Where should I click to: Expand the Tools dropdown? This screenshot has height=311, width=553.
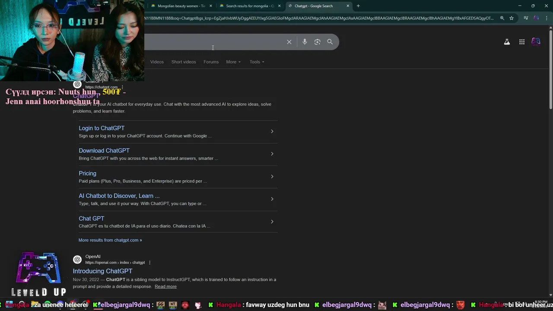(257, 62)
